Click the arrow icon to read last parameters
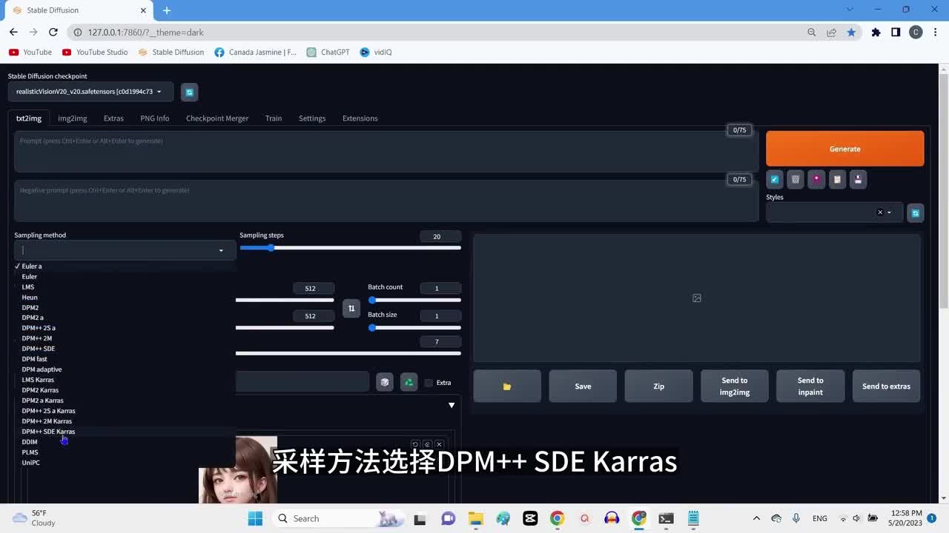This screenshot has width=949, height=533. click(775, 179)
